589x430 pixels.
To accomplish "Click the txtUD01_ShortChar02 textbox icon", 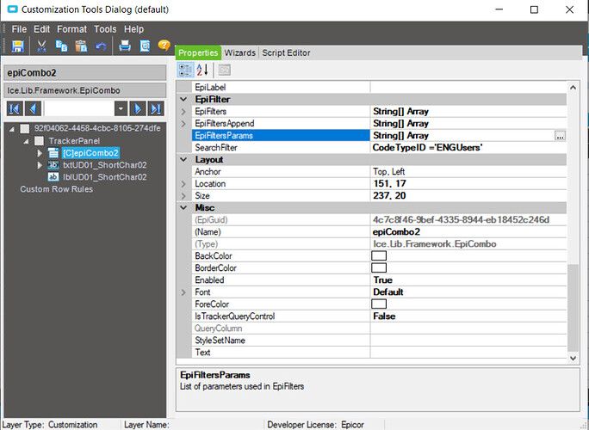I will pos(53,165).
